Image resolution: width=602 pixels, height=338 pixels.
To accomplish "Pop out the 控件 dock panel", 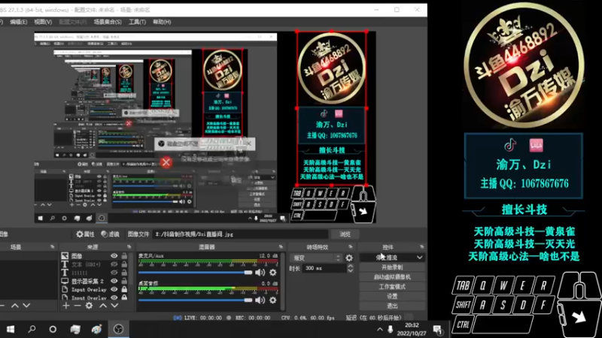I will pyautogui.click(x=421, y=247).
